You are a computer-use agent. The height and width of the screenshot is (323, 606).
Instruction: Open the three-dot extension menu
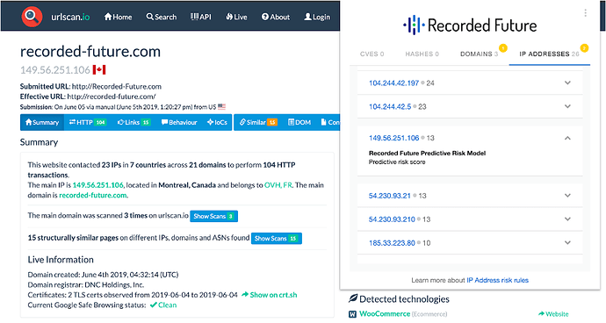point(586,13)
